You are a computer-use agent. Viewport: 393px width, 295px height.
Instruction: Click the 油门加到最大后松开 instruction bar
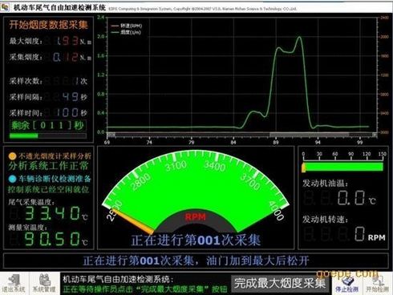pos(196,261)
